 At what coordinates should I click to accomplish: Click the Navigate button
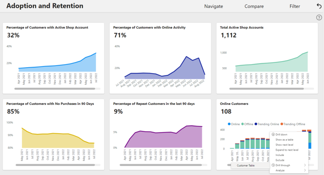coord(213,6)
